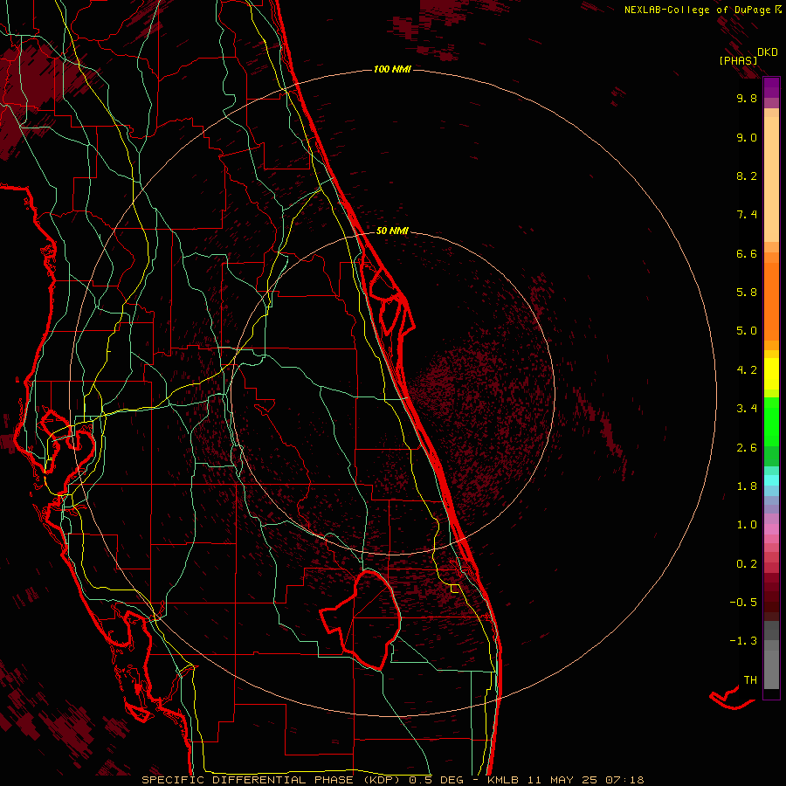Click the 1.0 legend value
Screen dimensions: 786x786
point(747,525)
